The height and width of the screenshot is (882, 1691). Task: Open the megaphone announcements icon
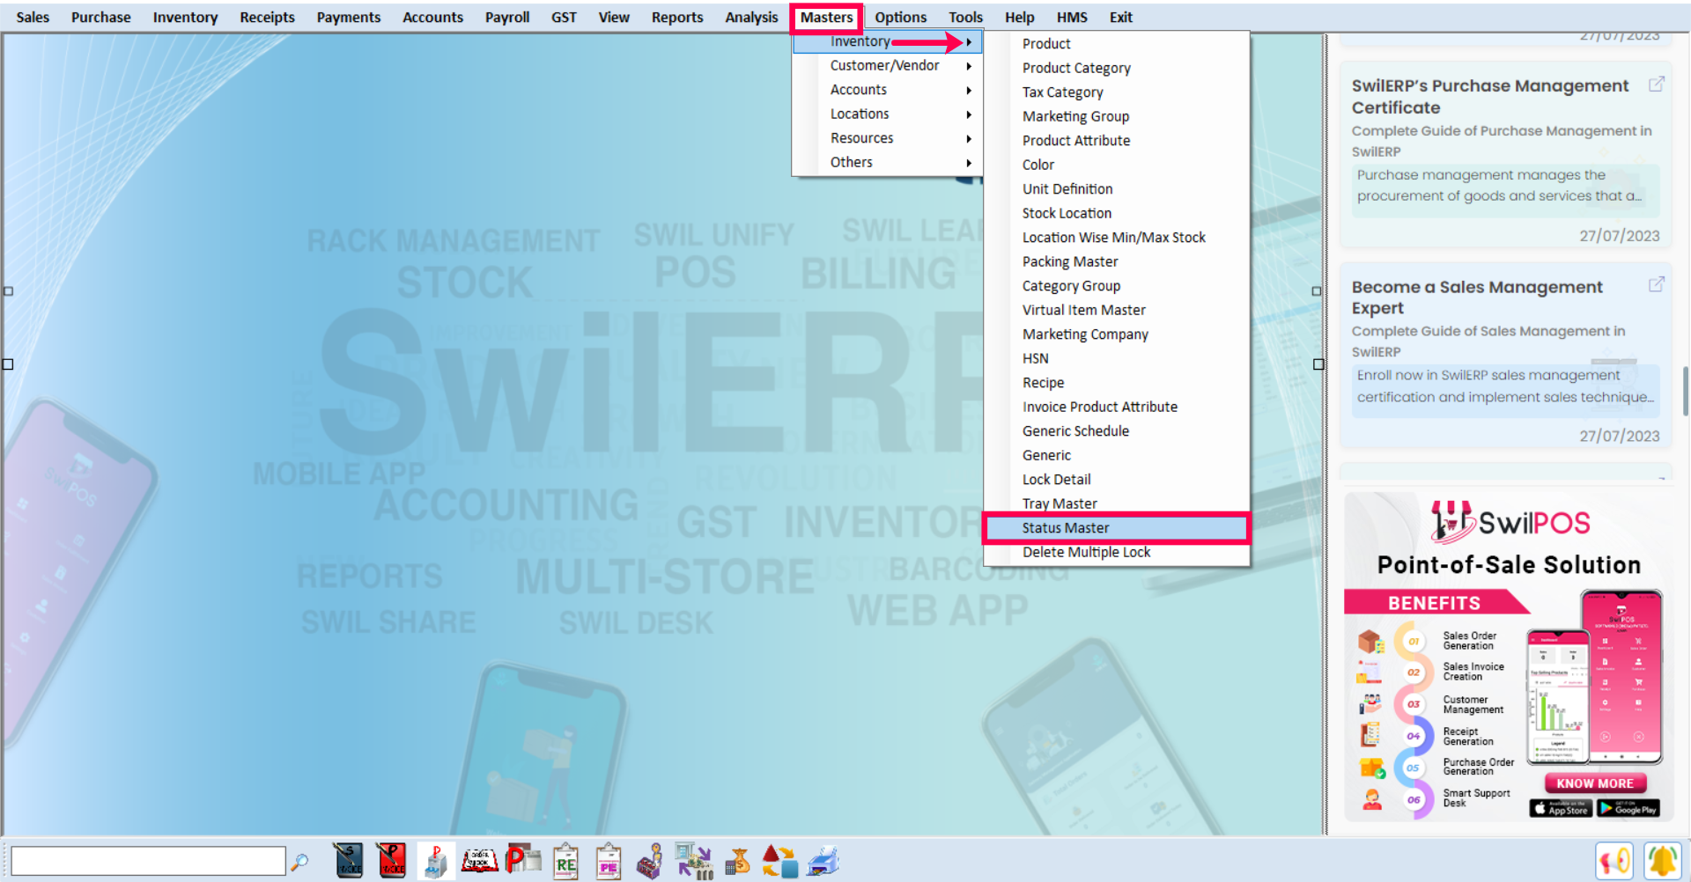pyautogui.click(x=1614, y=861)
